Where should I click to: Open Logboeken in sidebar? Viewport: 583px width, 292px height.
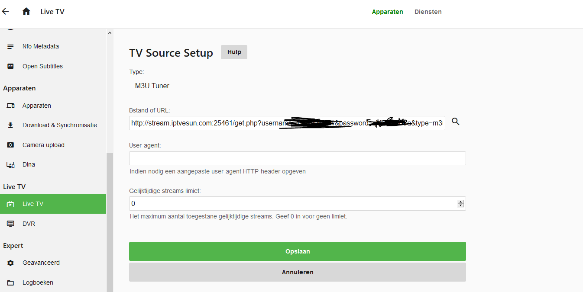[38, 282]
